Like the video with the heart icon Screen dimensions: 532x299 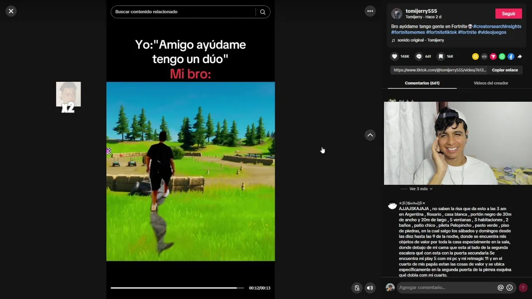(x=394, y=56)
